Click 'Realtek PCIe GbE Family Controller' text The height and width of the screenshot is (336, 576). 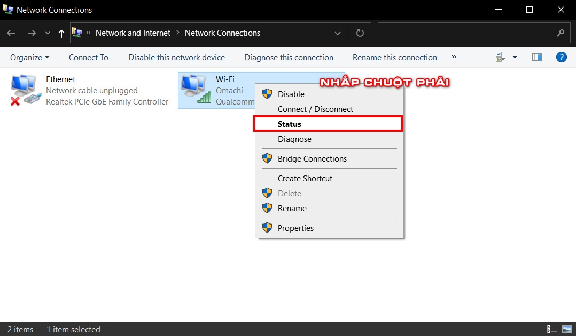click(107, 102)
